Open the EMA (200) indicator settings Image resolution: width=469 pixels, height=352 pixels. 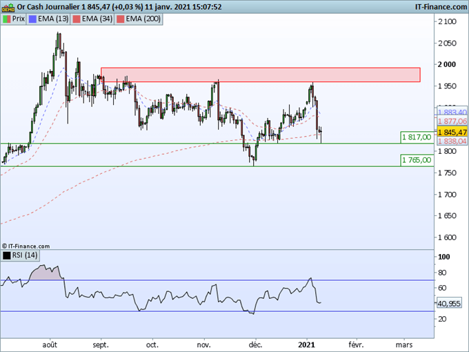pyautogui.click(x=139, y=19)
